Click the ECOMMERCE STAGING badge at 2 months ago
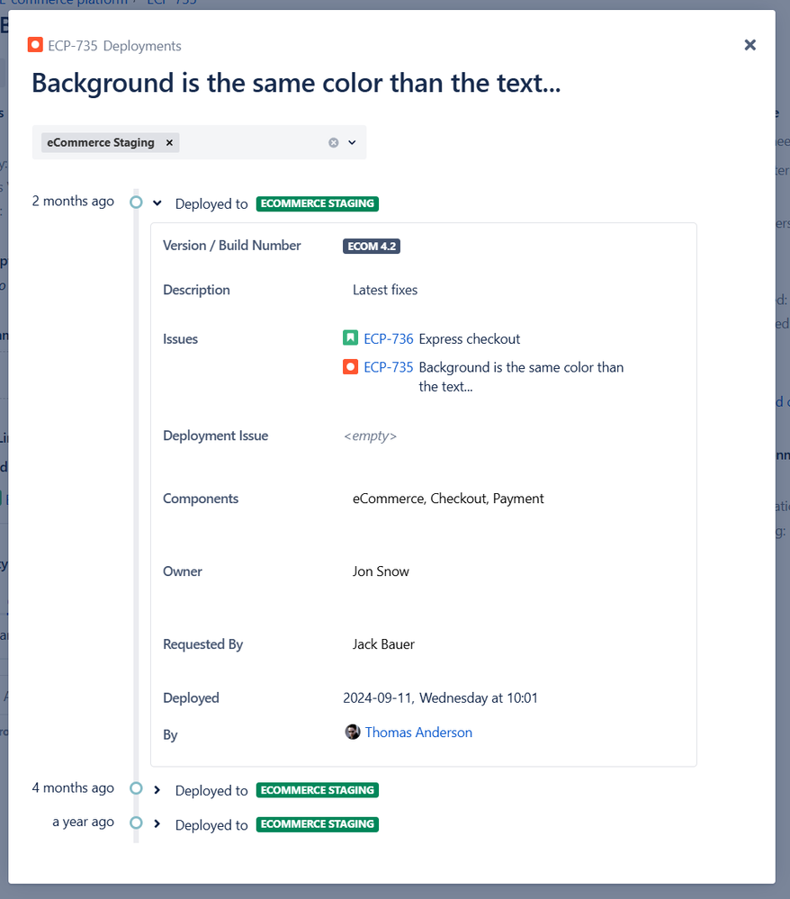The image size is (790, 899). point(317,203)
